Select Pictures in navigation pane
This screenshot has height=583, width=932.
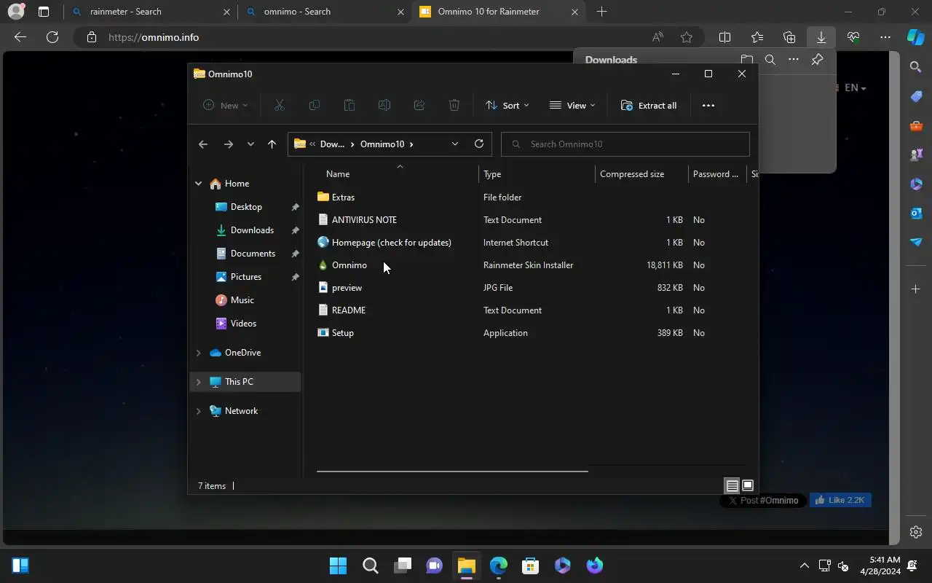coord(245,277)
